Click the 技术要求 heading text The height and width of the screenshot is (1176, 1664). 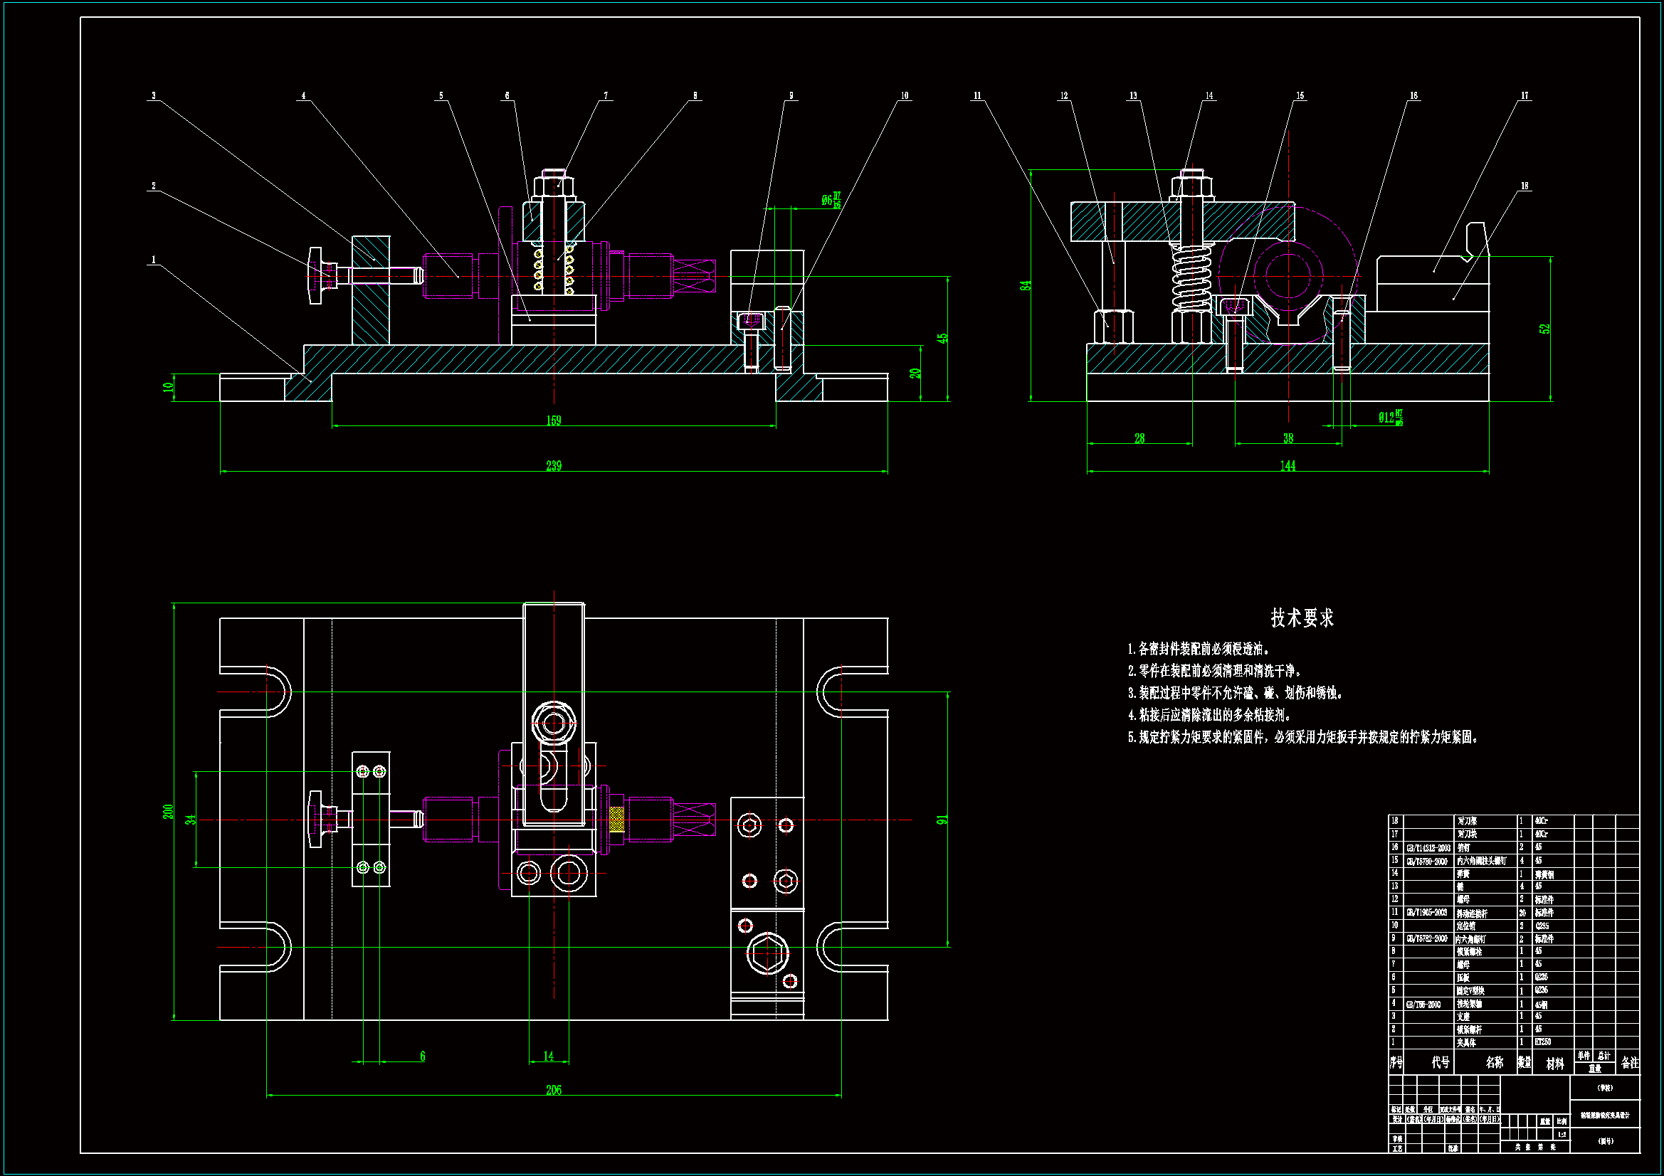tap(1302, 618)
